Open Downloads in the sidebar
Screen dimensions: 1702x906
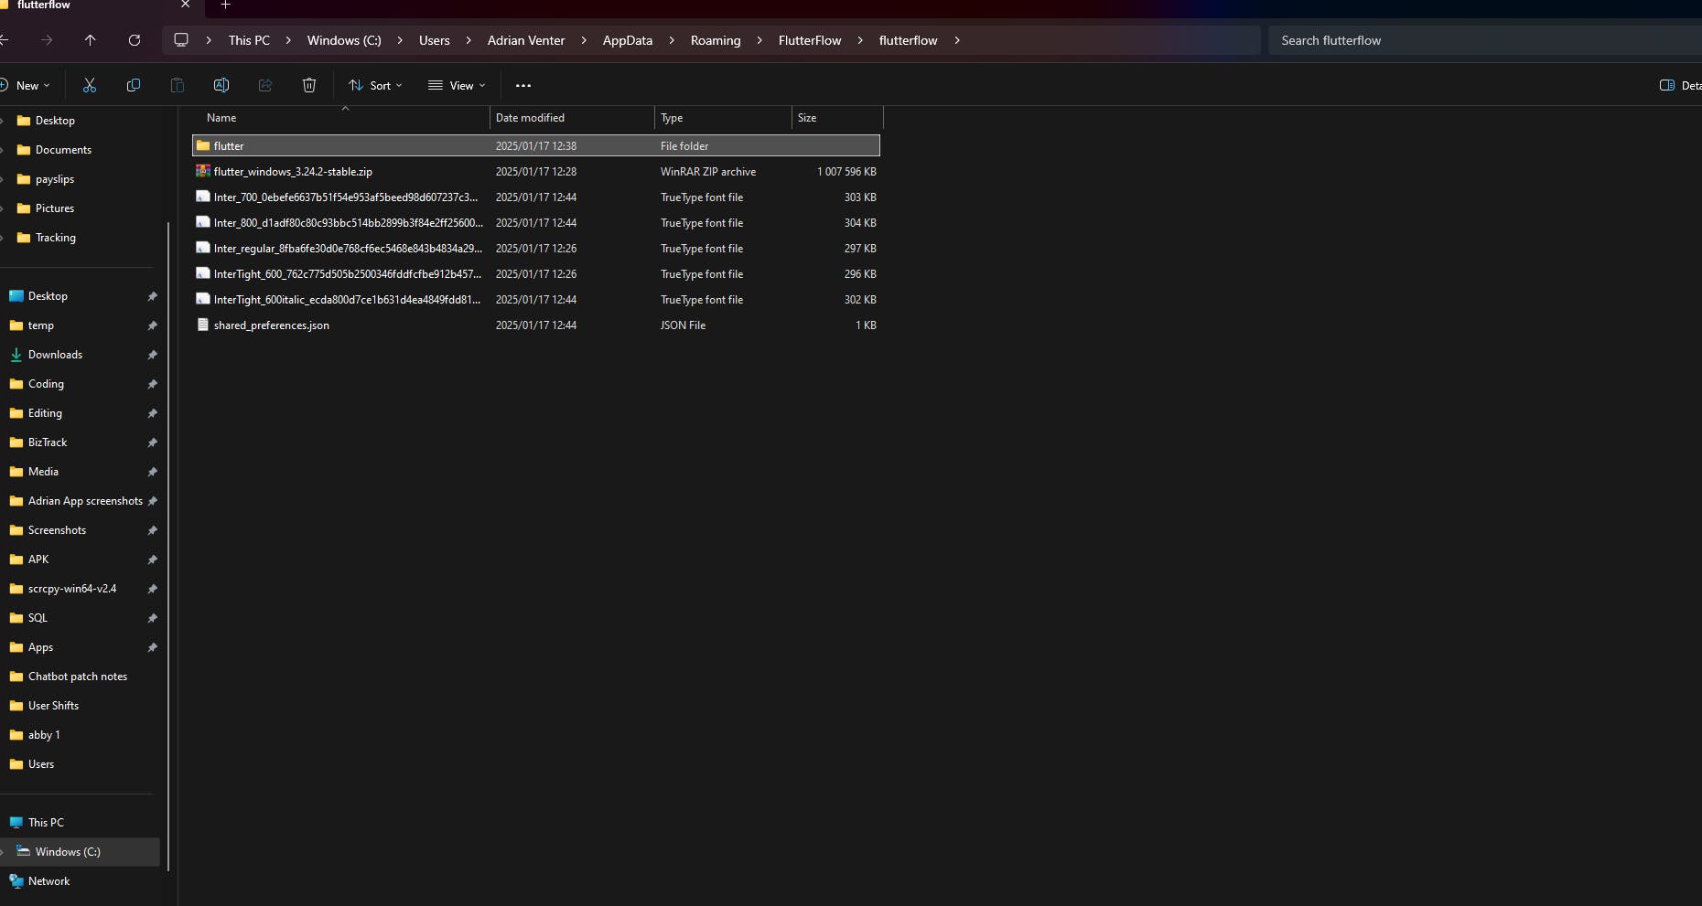click(x=55, y=355)
